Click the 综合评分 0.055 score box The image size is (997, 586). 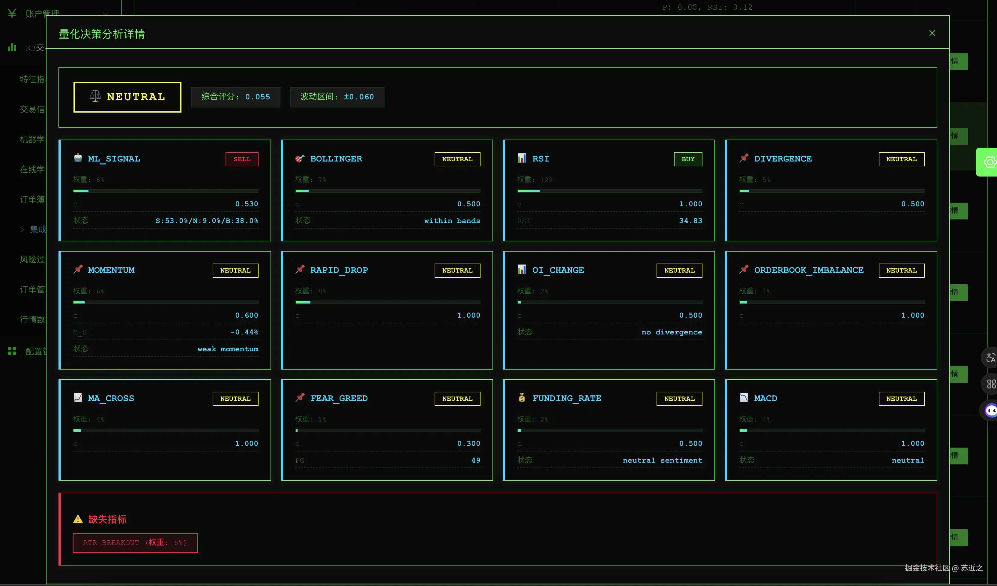pyautogui.click(x=235, y=97)
